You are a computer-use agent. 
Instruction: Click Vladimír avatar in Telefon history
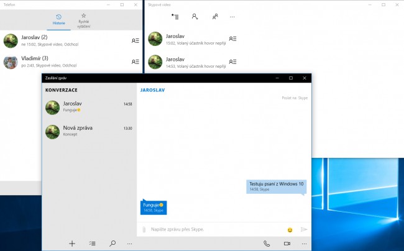tap(11, 62)
